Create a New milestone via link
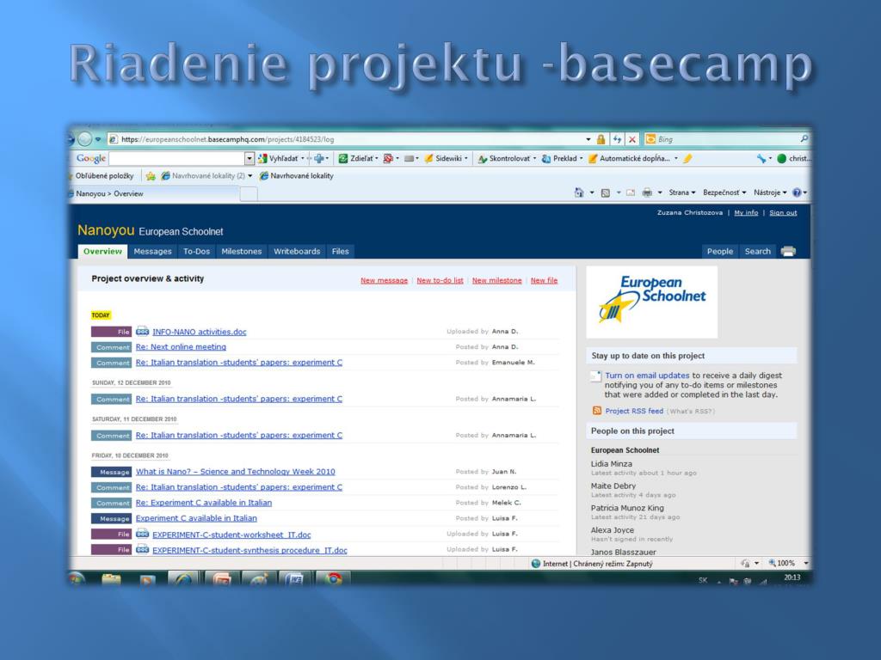Screen dimensions: 881x660 point(496,281)
